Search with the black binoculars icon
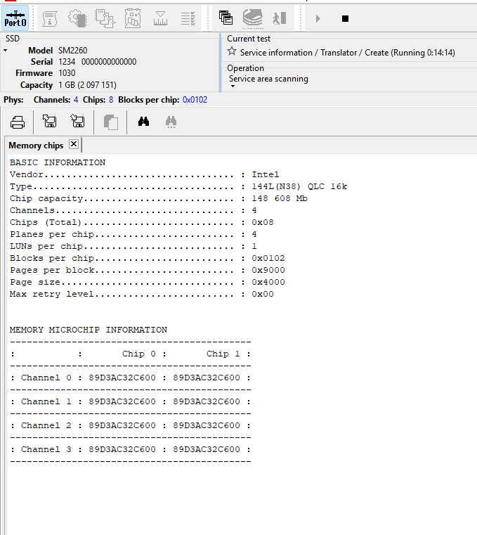The image size is (477, 535). tap(143, 121)
